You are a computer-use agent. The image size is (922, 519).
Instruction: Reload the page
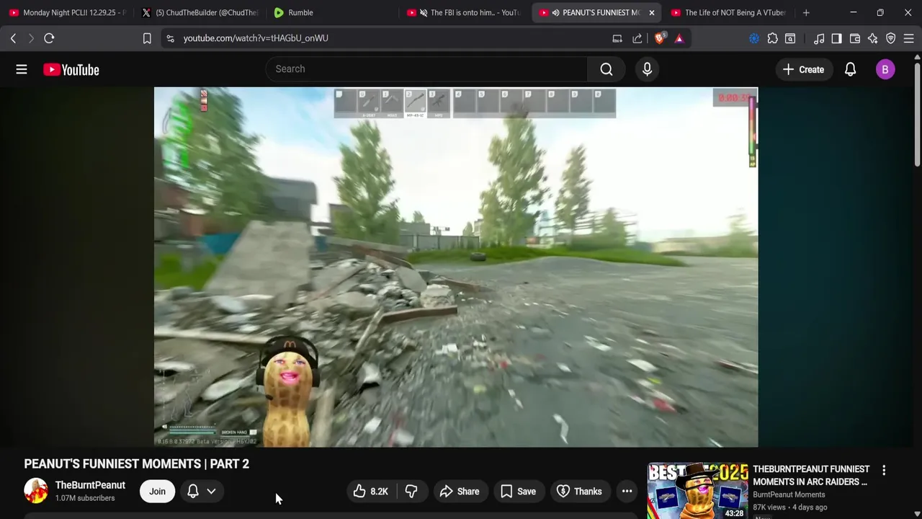(49, 38)
